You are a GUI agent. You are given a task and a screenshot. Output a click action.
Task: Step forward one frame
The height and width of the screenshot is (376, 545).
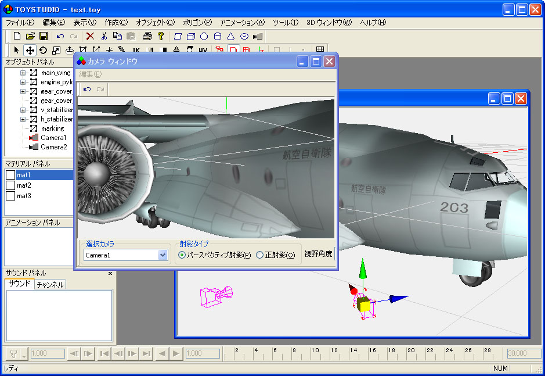point(132,354)
